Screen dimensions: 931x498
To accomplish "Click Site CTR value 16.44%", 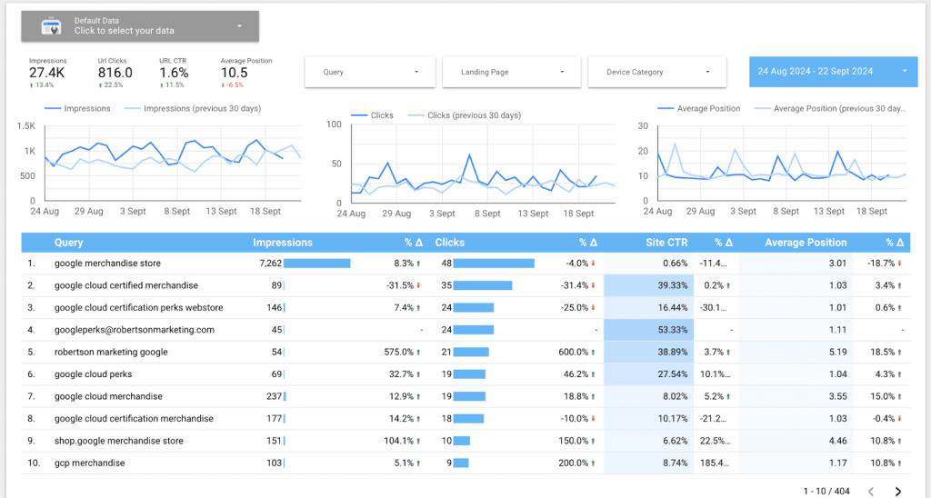I will 673,307.
